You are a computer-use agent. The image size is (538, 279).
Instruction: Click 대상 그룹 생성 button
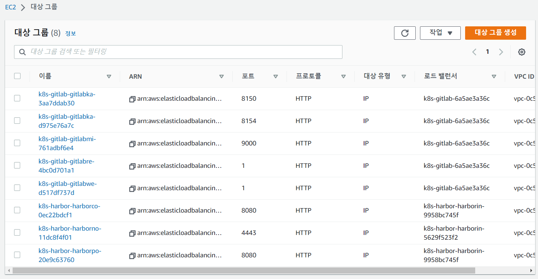495,33
